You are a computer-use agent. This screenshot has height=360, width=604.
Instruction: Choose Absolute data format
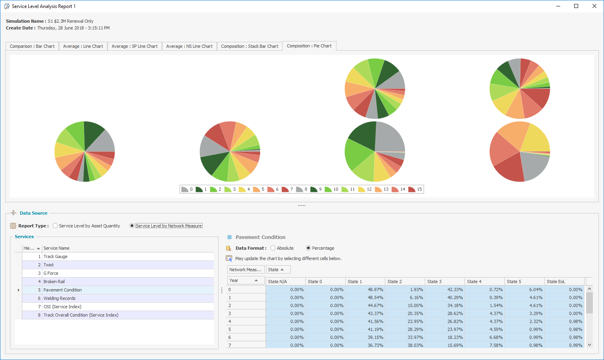click(x=273, y=248)
